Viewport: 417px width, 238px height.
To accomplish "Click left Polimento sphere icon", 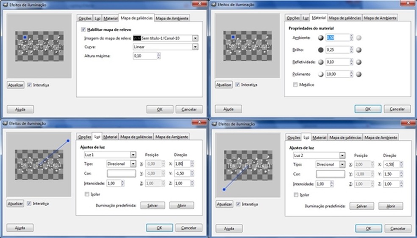I will (x=321, y=74).
